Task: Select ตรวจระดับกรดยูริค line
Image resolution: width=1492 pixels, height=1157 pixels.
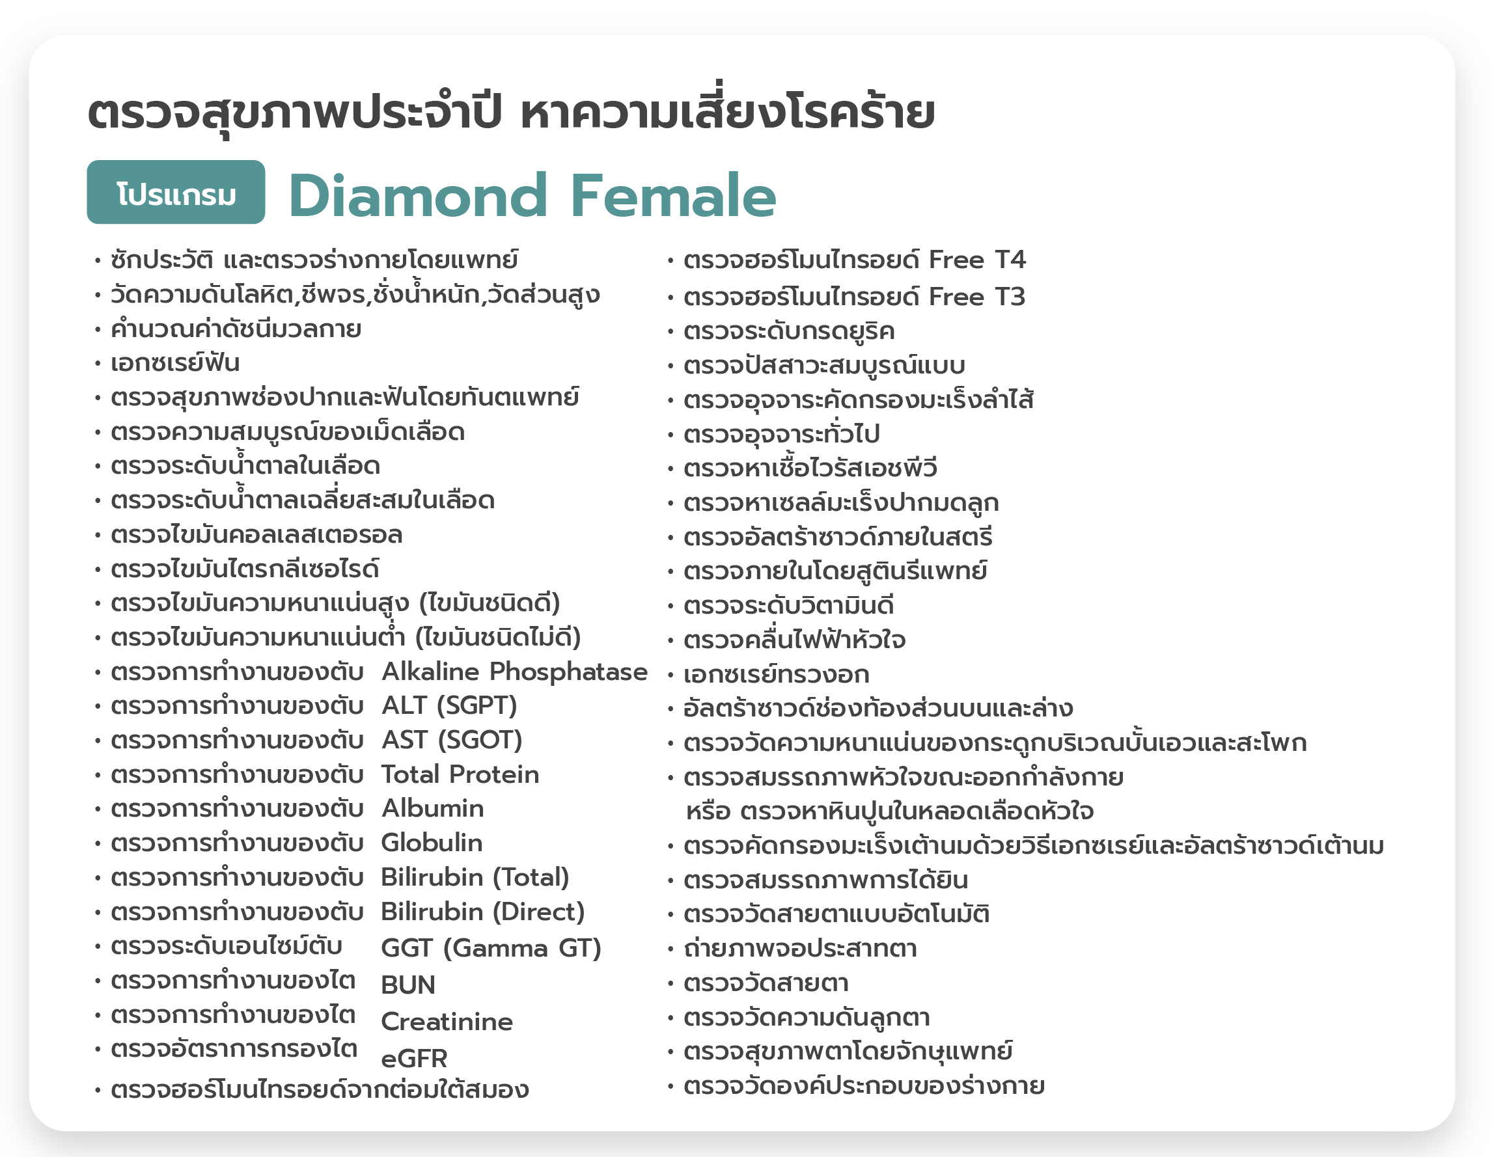Action: pyautogui.click(x=789, y=331)
